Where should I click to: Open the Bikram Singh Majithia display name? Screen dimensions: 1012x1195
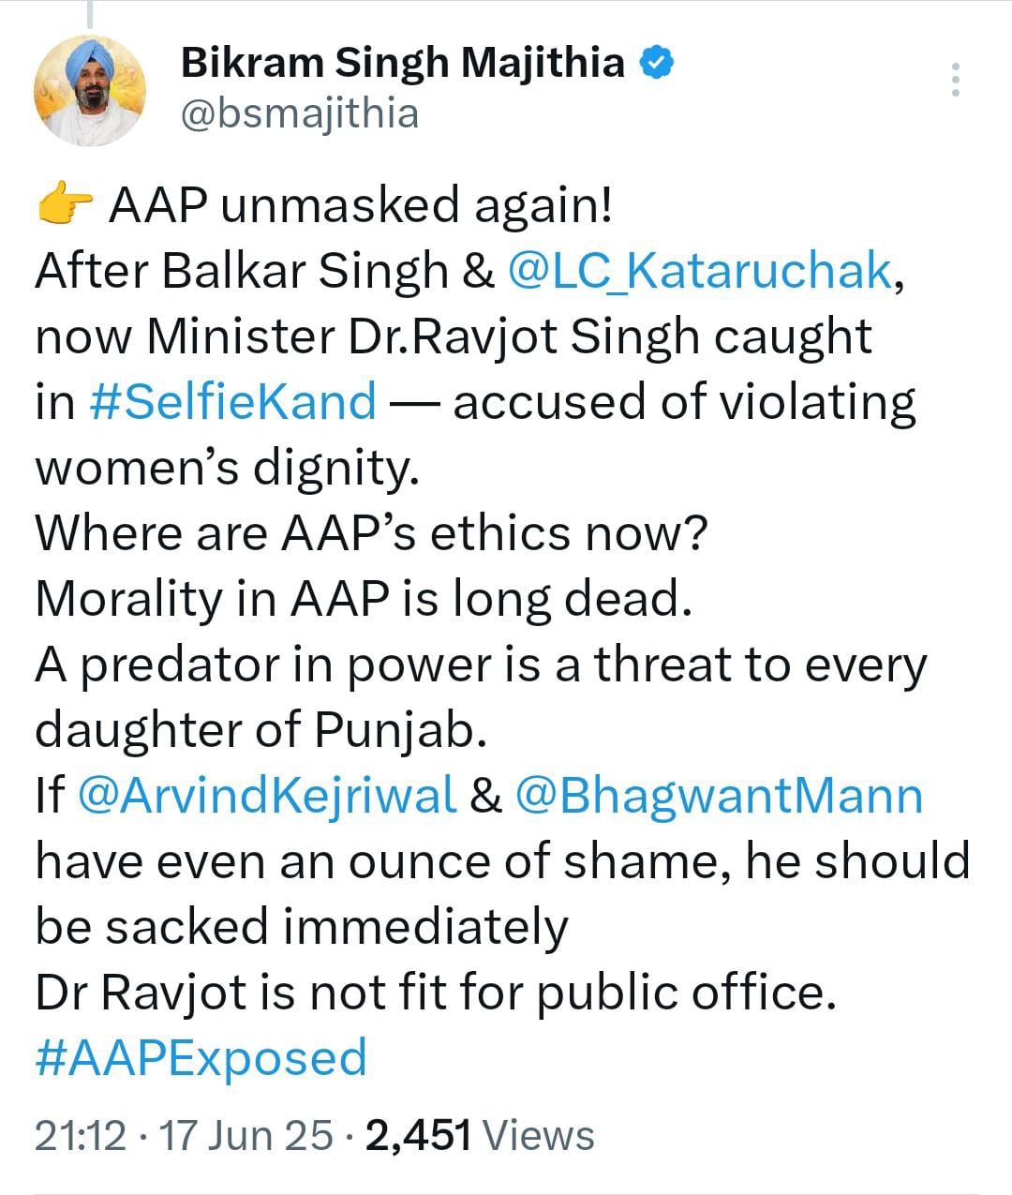pos(402,64)
